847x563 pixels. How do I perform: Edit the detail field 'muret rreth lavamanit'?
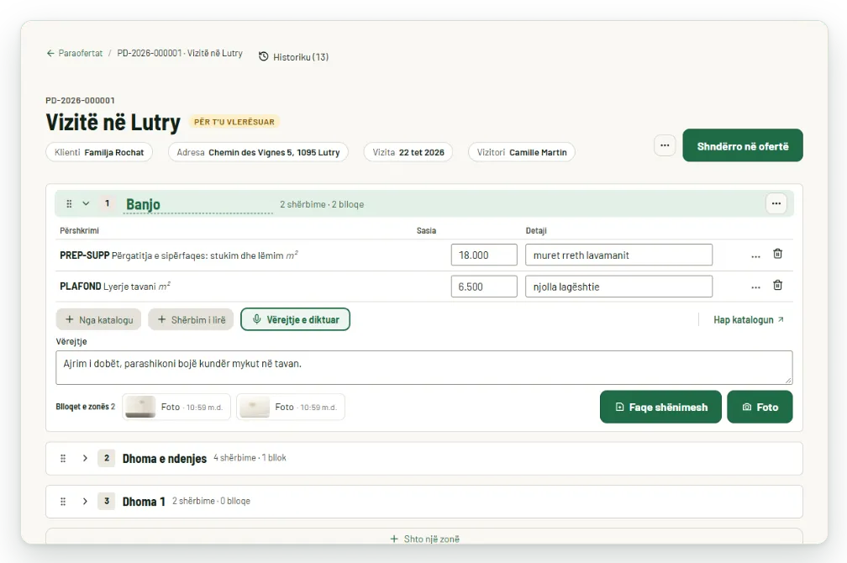[619, 255]
